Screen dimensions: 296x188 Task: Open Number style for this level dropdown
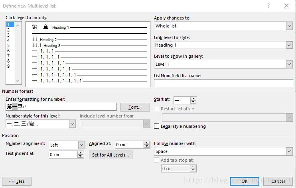[x=72, y=124]
